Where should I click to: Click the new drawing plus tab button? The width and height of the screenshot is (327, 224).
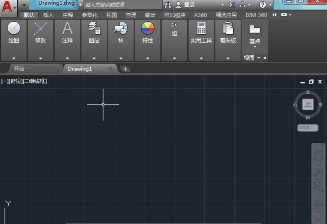click(x=125, y=69)
